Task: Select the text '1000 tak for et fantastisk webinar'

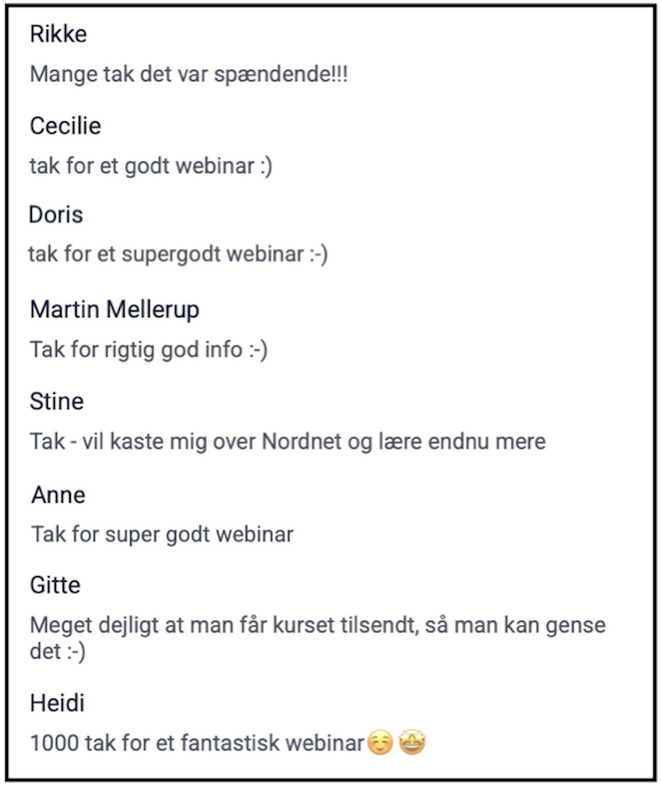Action: pos(198,743)
